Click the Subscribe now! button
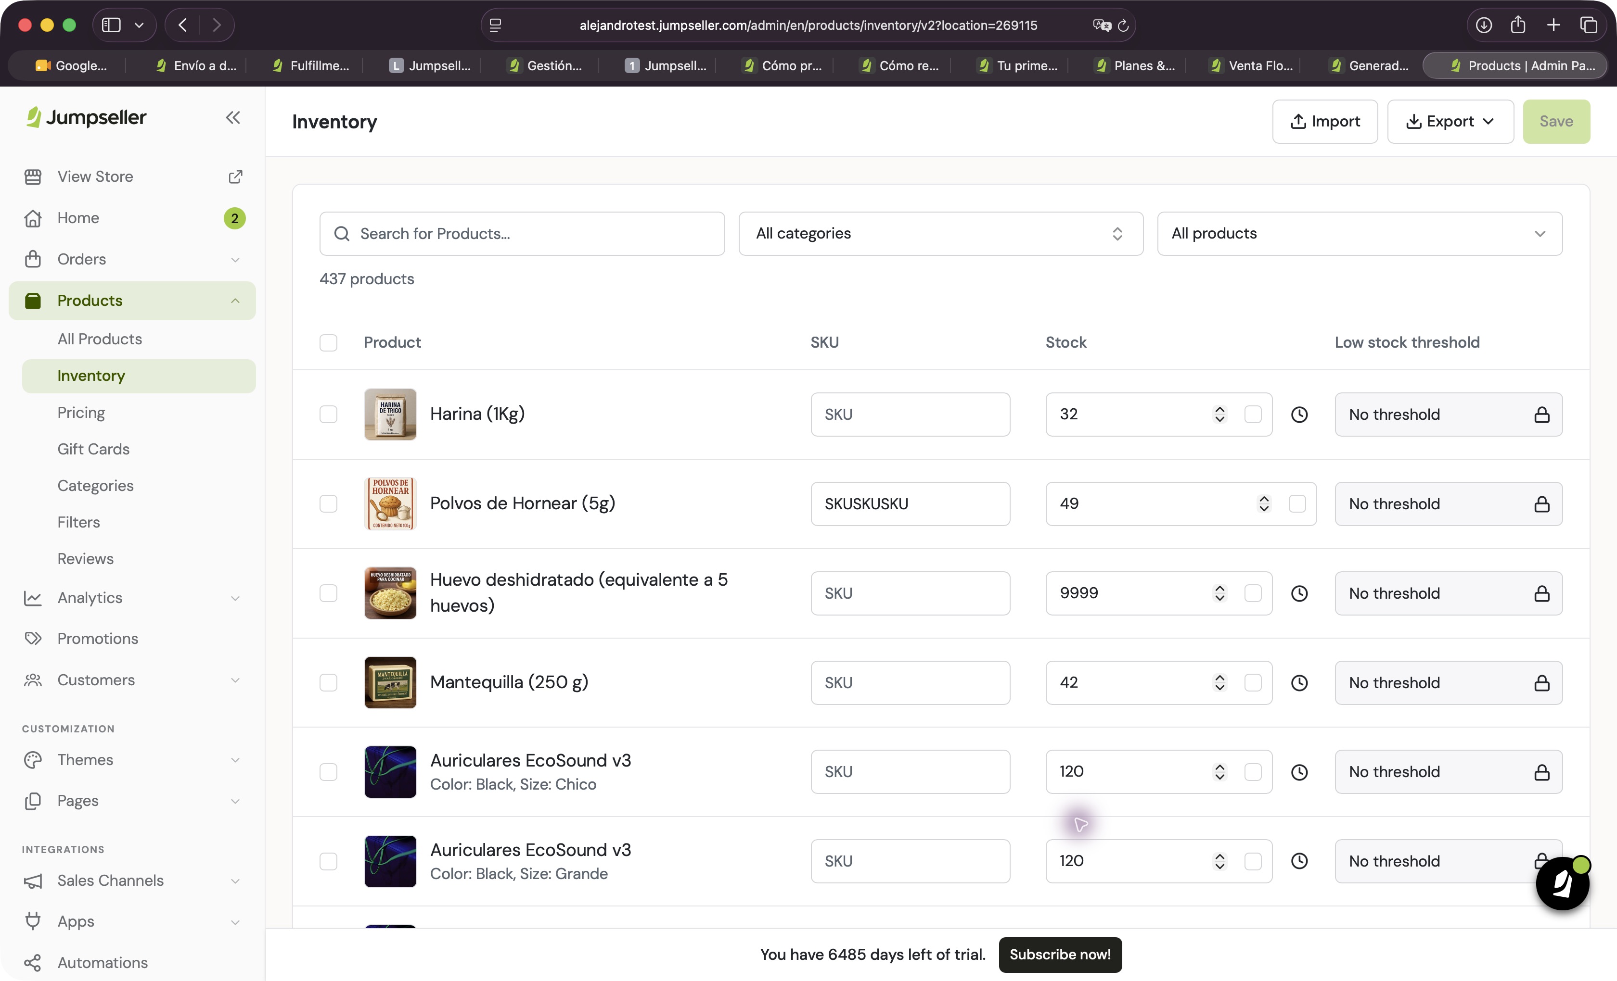Image resolution: width=1617 pixels, height=981 pixels. click(x=1060, y=955)
